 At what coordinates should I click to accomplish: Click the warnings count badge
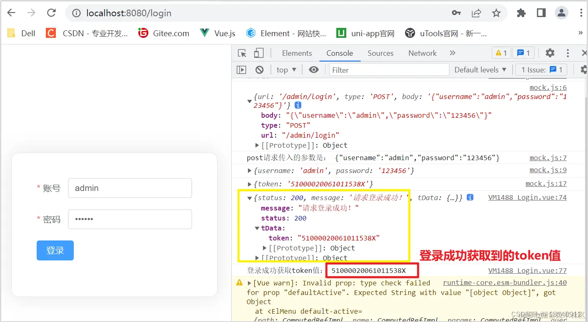[501, 53]
